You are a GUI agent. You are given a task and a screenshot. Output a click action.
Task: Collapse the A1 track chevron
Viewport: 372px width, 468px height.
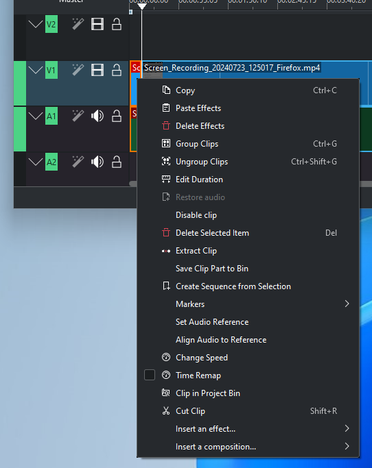36,116
